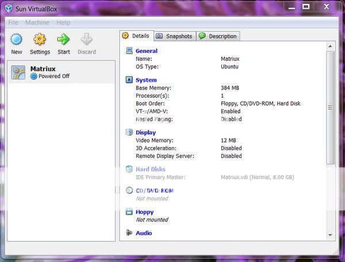Click the Powered Off status icon
Viewport: 345px width, 262px height.
[34, 76]
